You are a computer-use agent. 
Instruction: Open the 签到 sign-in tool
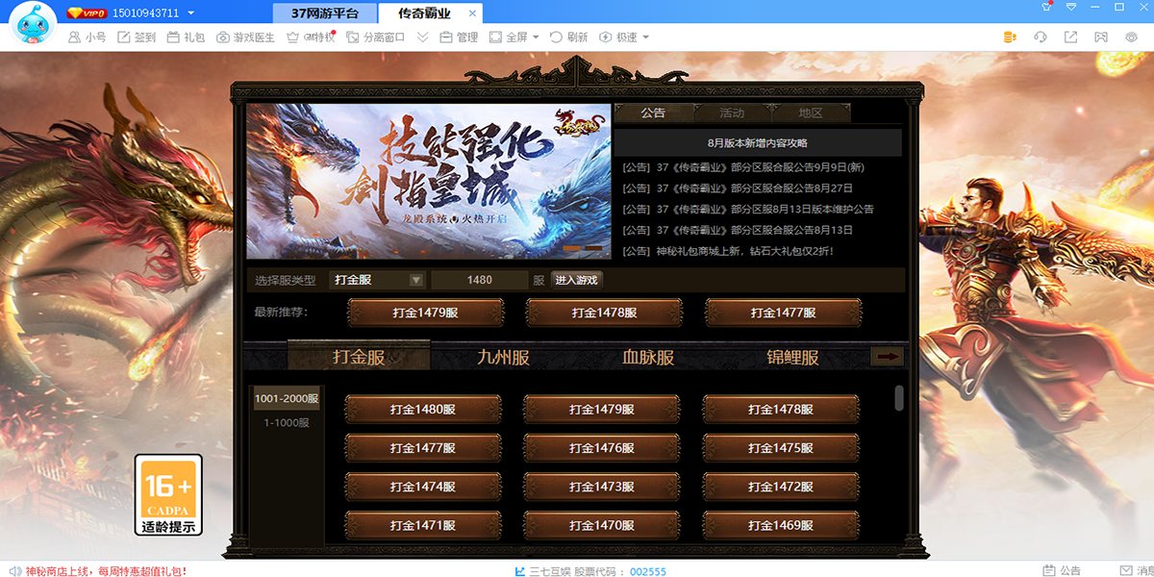(x=136, y=38)
